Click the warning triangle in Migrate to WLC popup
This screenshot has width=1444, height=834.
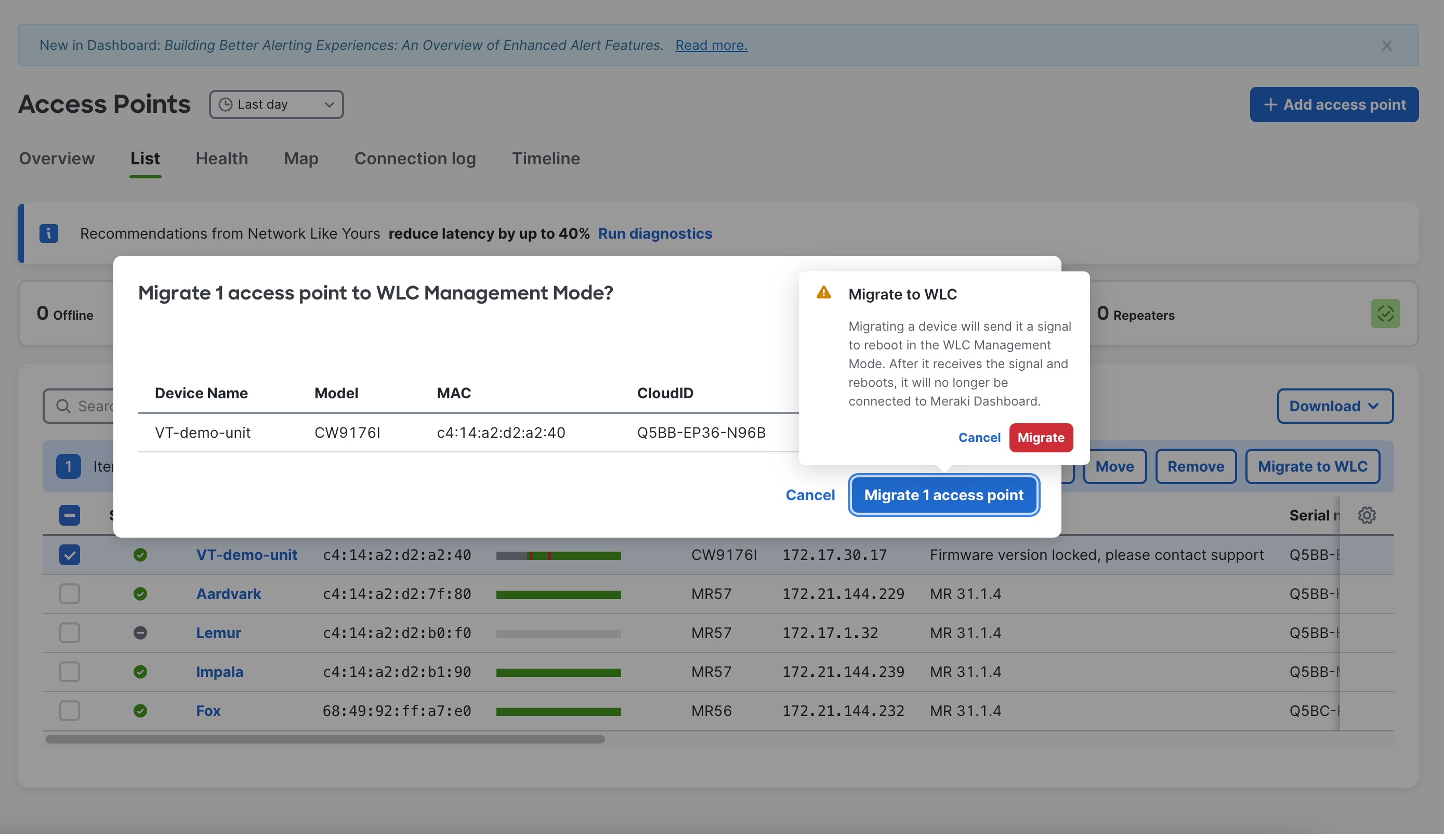[x=823, y=292]
